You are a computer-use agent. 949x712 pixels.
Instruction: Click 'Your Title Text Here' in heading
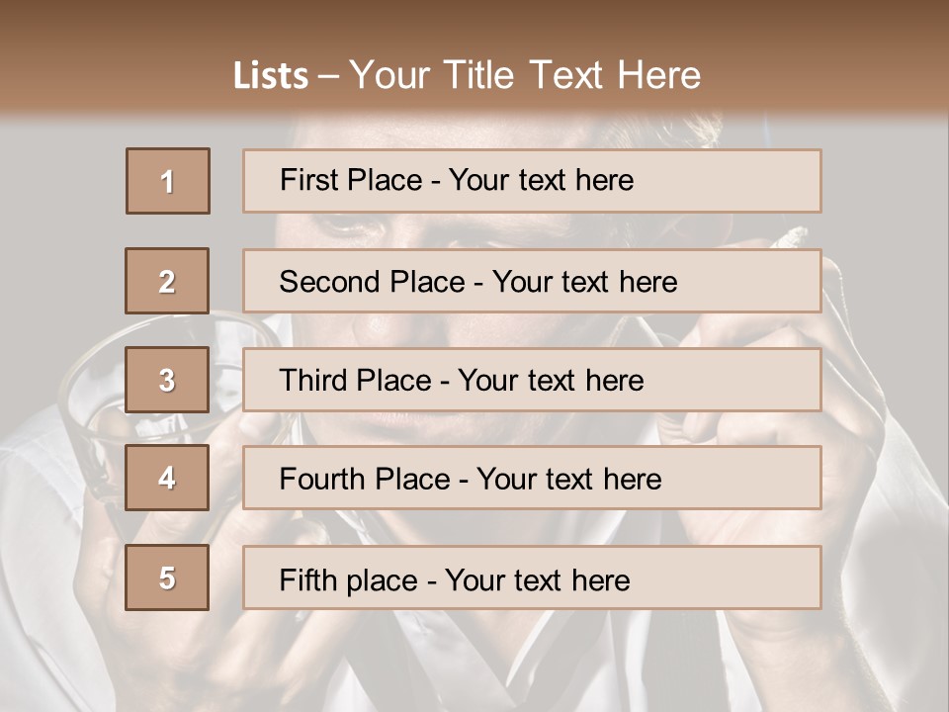tap(525, 76)
